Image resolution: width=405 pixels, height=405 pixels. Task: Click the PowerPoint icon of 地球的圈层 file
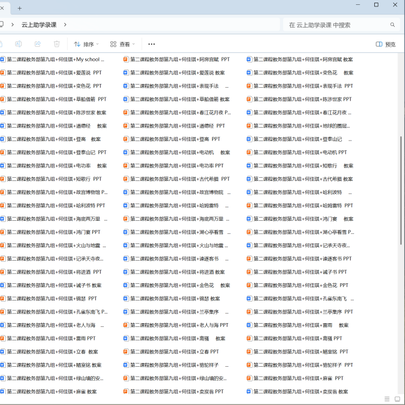(x=249, y=126)
